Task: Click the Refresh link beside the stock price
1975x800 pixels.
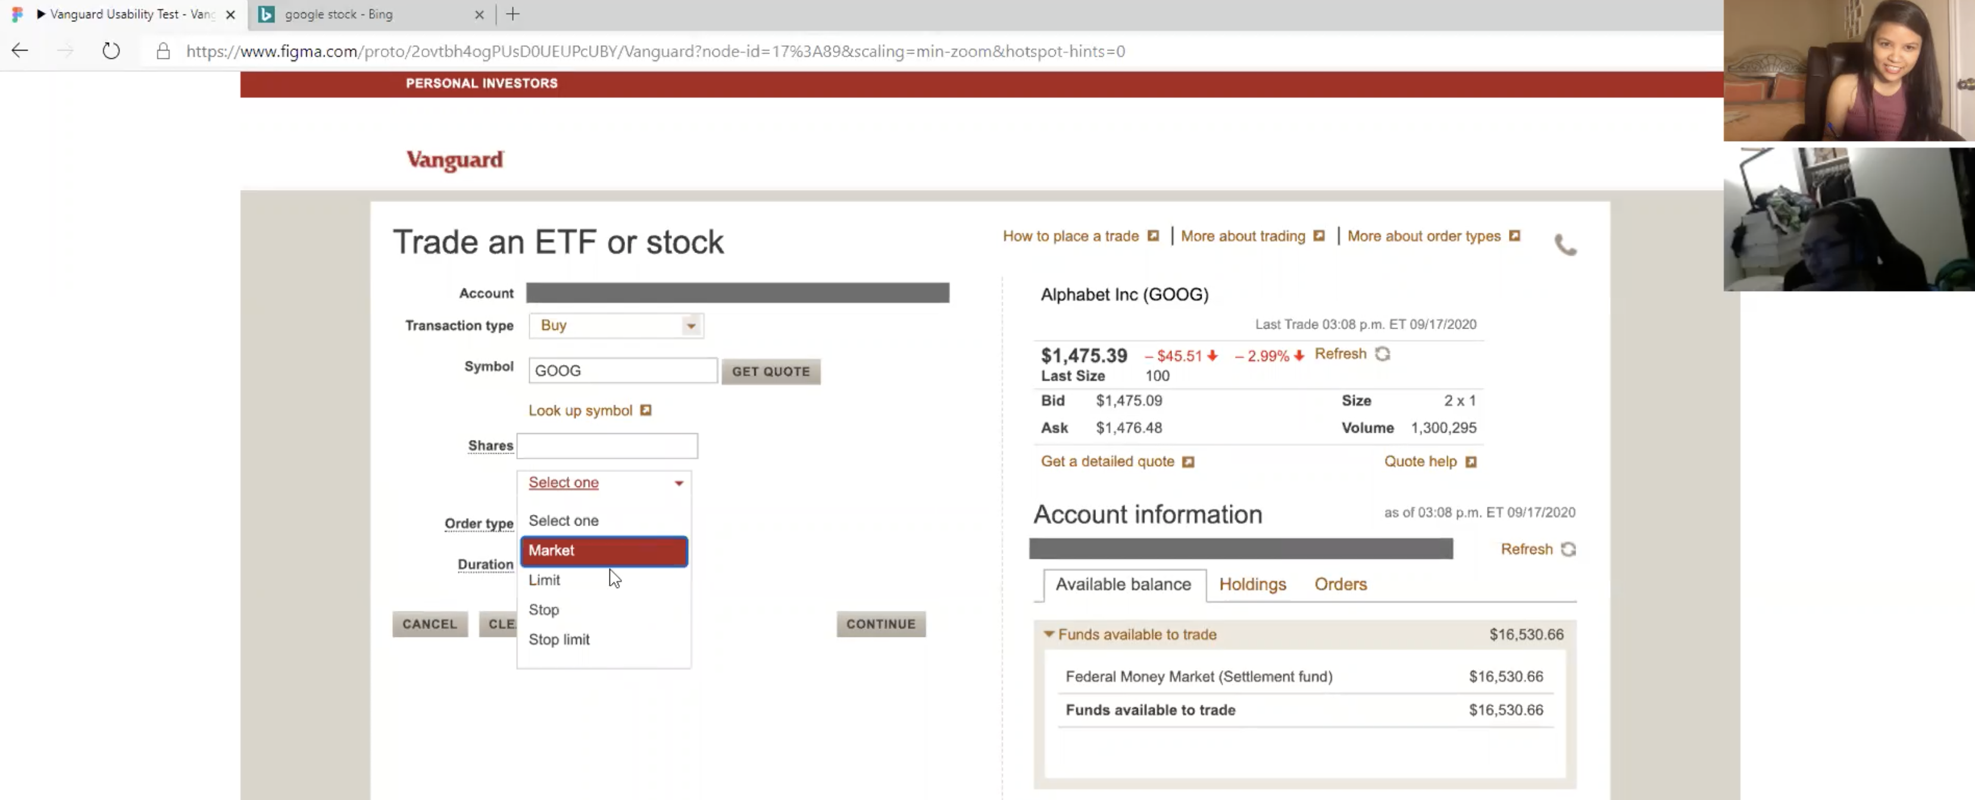Action: [1340, 354]
